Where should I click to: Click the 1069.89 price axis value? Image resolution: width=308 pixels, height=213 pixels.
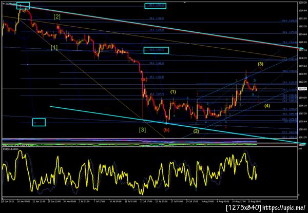(x=302, y=129)
